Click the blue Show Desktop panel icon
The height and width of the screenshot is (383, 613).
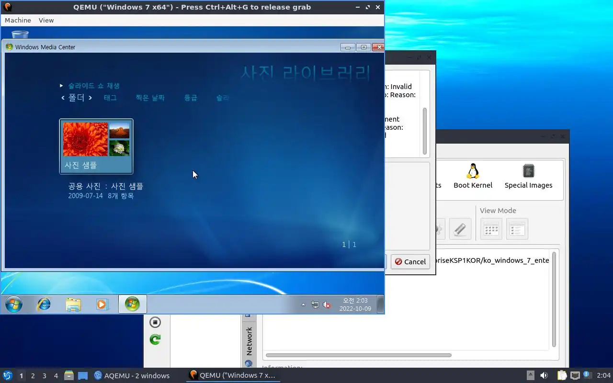[83, 375]
